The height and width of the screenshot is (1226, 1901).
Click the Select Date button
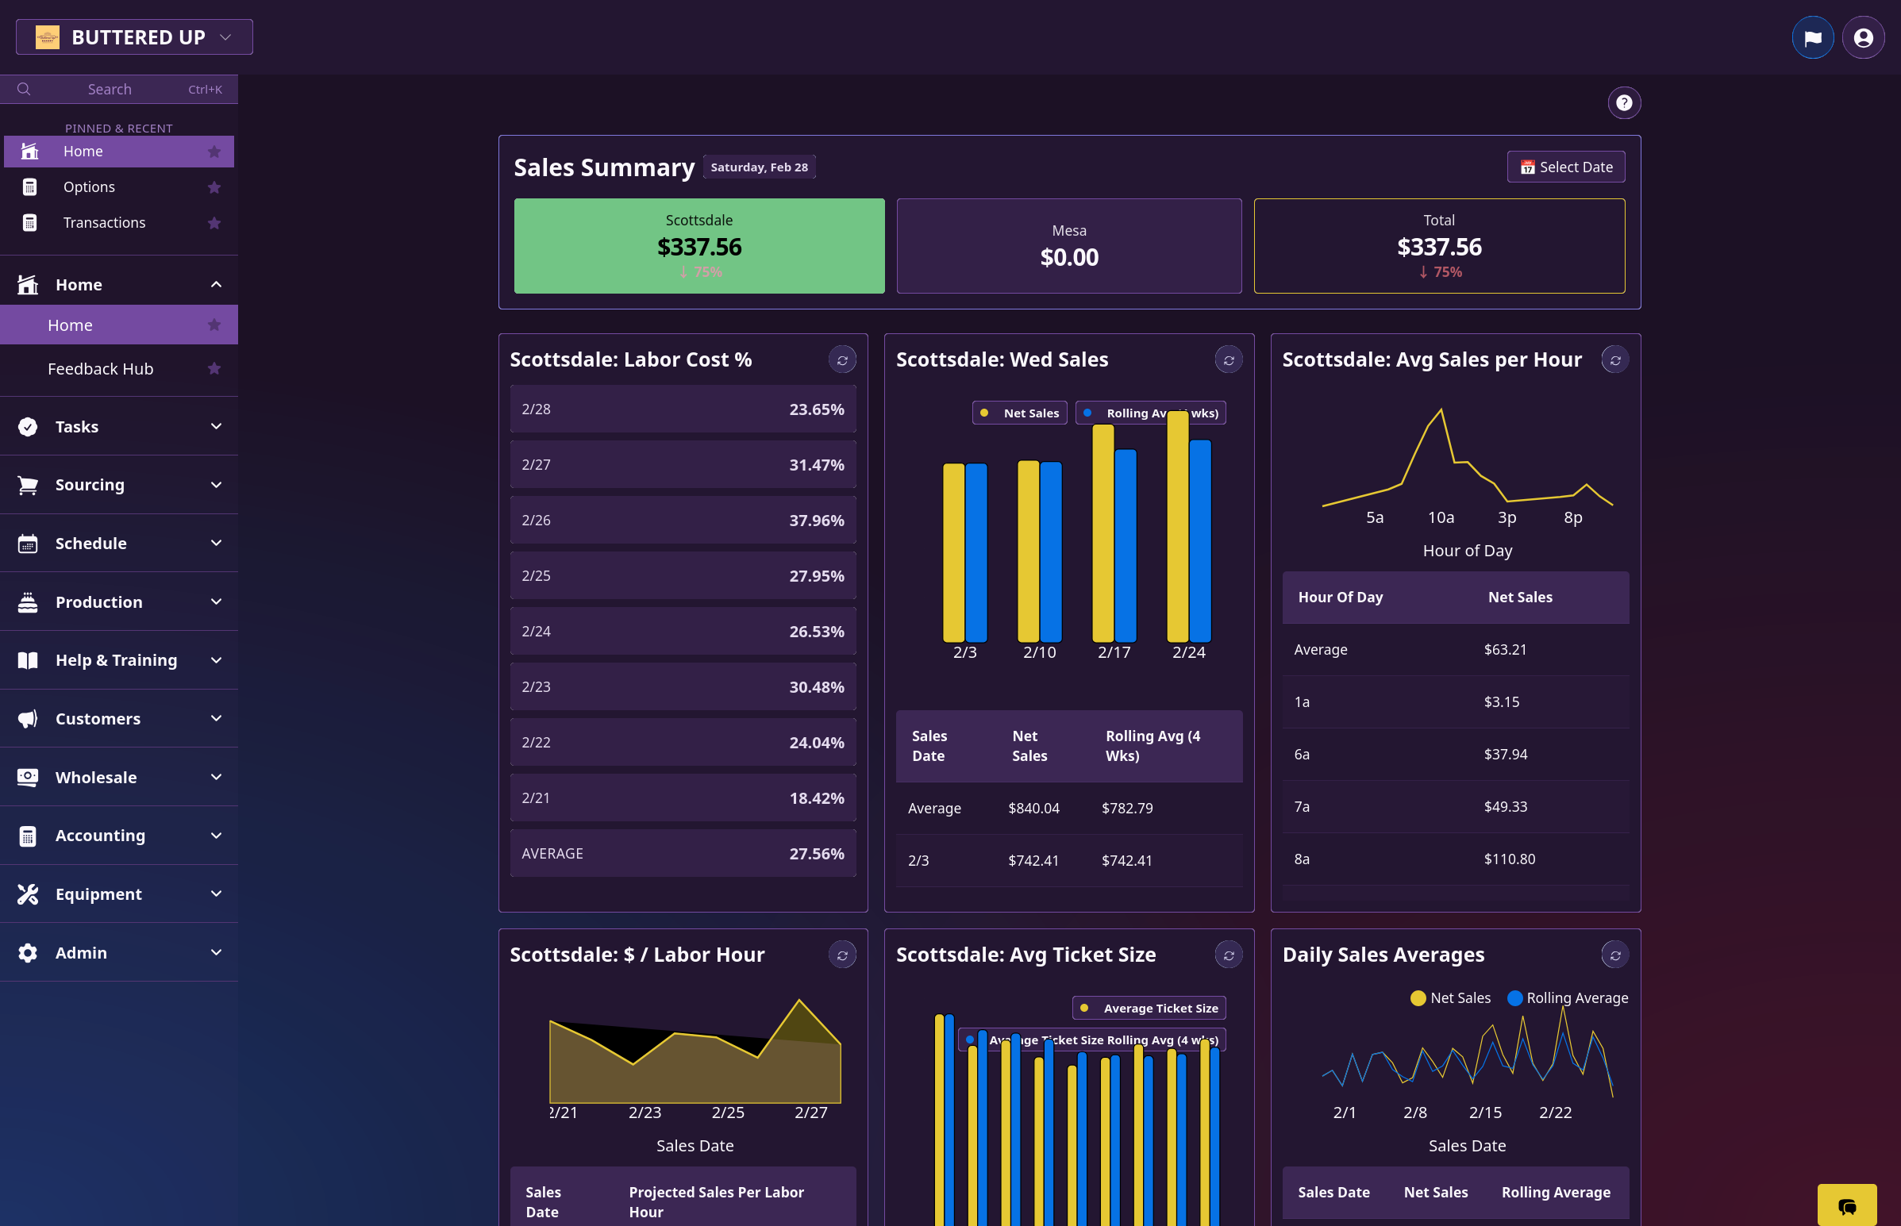coord(1565,167)
